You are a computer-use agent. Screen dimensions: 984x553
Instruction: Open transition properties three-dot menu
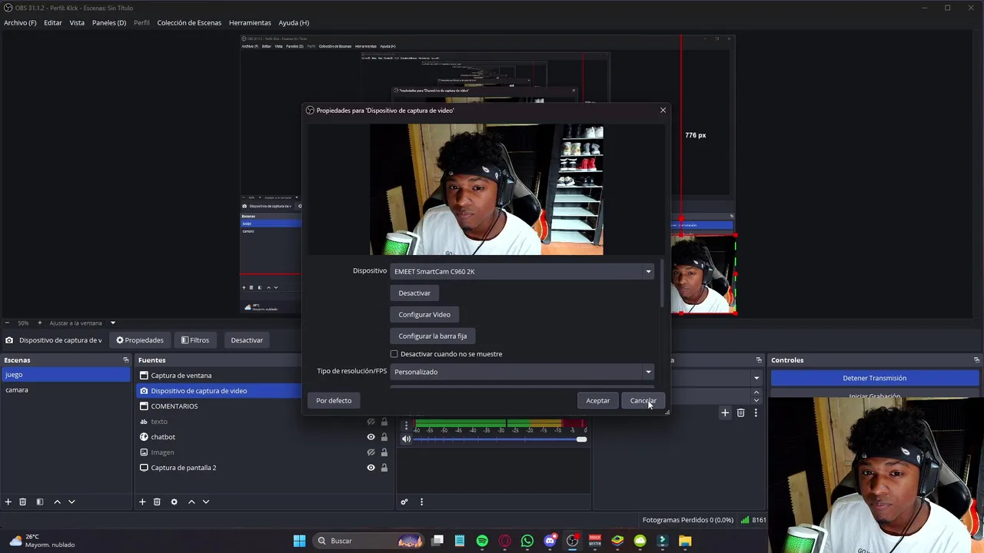click(756, 412)
